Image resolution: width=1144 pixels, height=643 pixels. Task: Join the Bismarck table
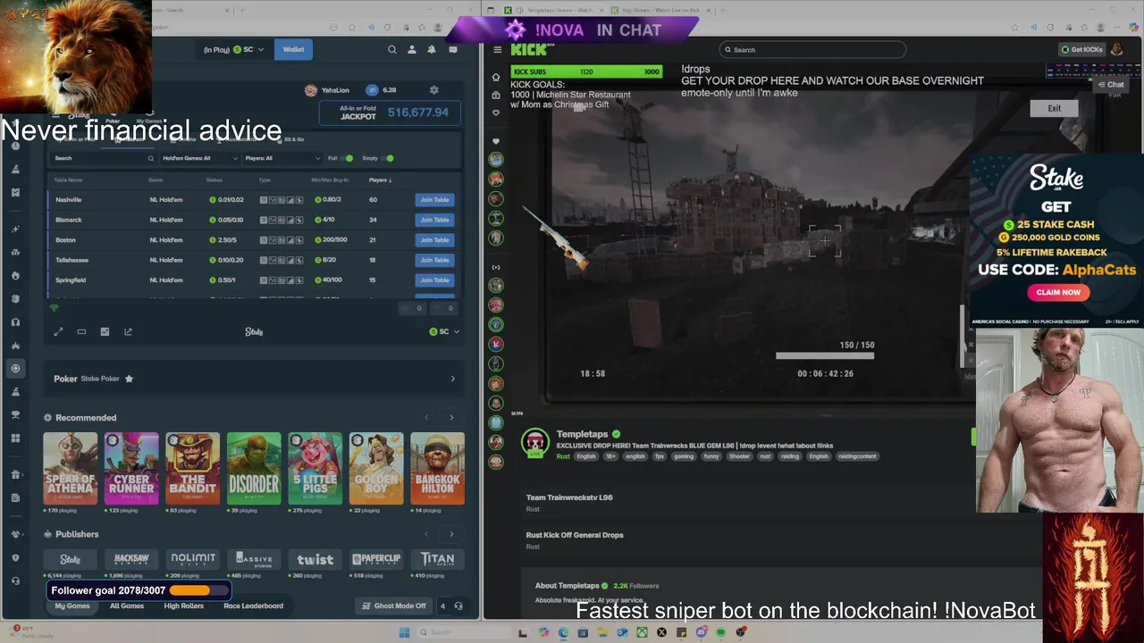(434, 220)
